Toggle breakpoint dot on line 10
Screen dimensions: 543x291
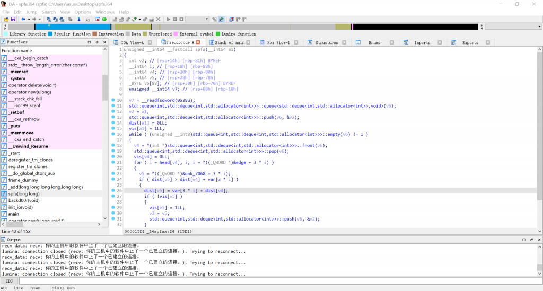click(113, 100)
